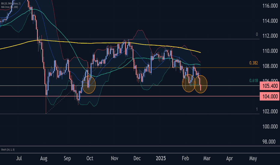This screenshot has width=280, height=165.
Task: Click the Dec label on time axis
Action: click(137, 158)
